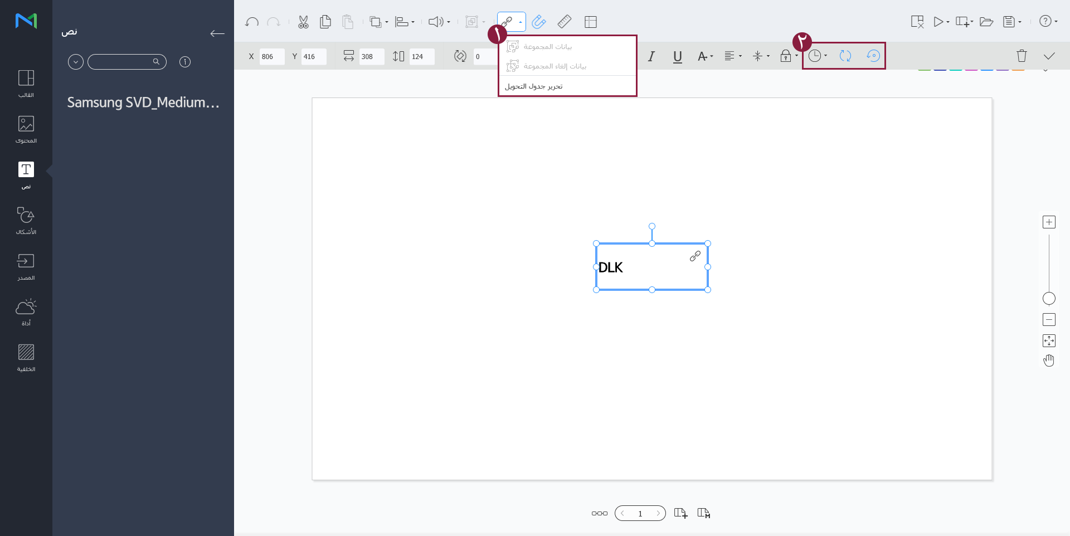Viewport: 1070px width, 536px height.
Task: Select the hand pan tool
Action: 1049,361
